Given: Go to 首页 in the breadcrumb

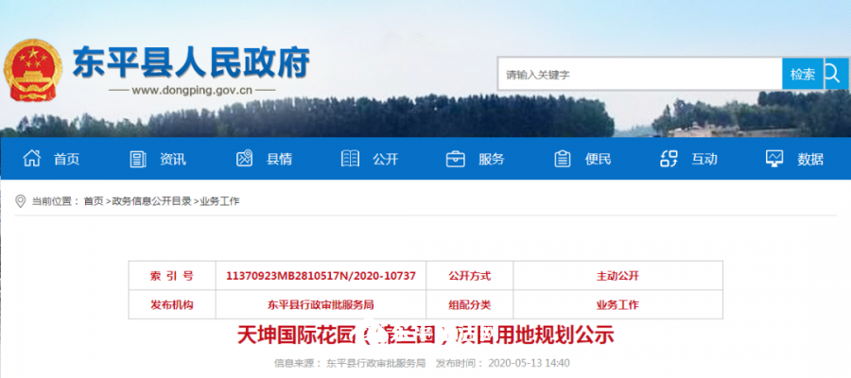Looking at the screenshot, I should pyautogui.click(x=93, y=201).
